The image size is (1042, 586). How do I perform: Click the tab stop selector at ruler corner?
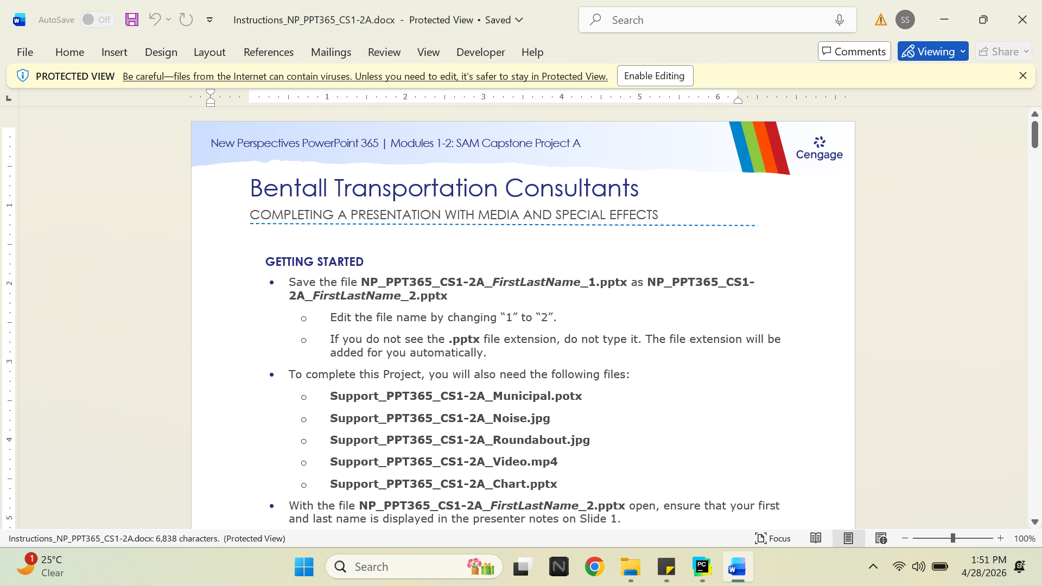click(9, 98)
